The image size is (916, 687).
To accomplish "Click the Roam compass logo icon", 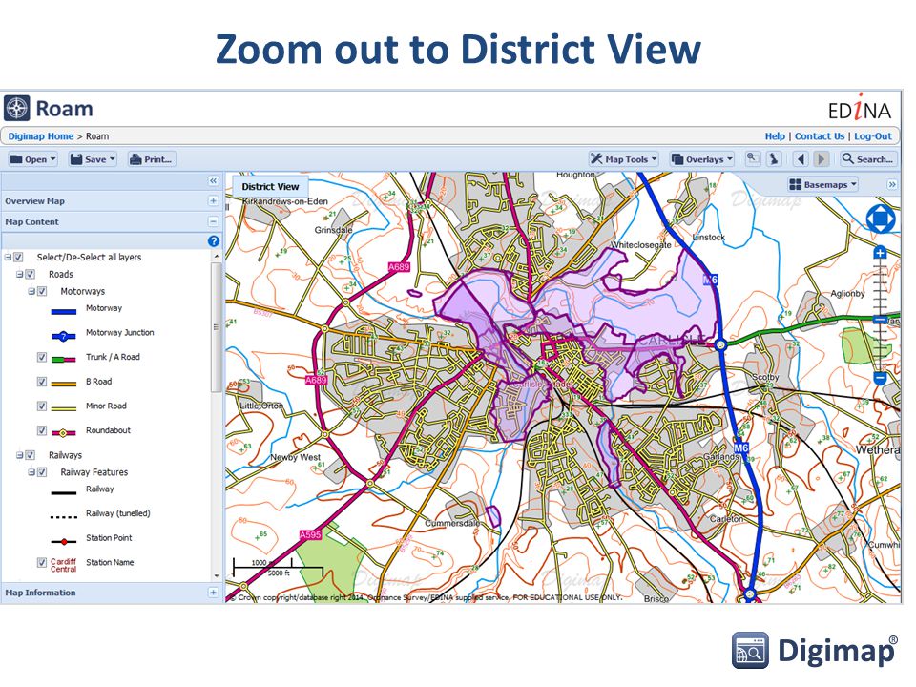I will [x=17, y=108].
